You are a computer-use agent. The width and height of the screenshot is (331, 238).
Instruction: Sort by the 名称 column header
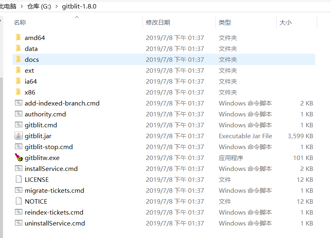[x=20, y=22]
